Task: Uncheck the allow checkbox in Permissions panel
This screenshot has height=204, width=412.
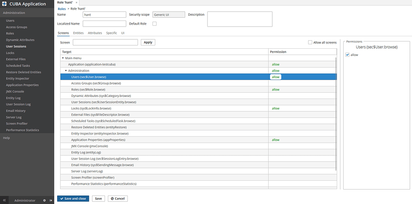Action: coord(347,55)
